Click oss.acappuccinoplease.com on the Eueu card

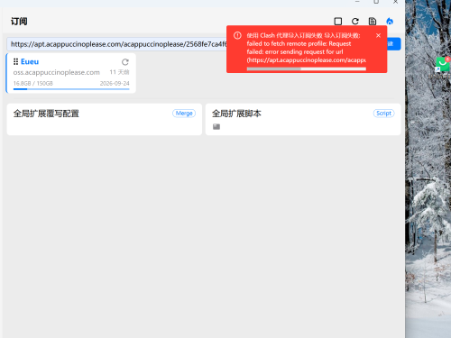56,72
